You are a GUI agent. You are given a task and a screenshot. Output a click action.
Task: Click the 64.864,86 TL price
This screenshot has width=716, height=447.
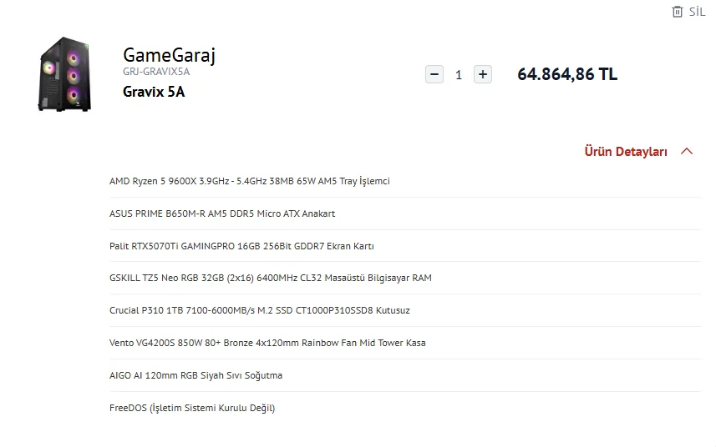click(x=567, y=74)
